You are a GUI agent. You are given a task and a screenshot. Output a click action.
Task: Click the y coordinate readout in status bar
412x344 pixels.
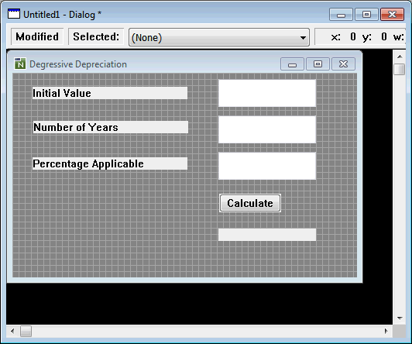tap(375, 36)
